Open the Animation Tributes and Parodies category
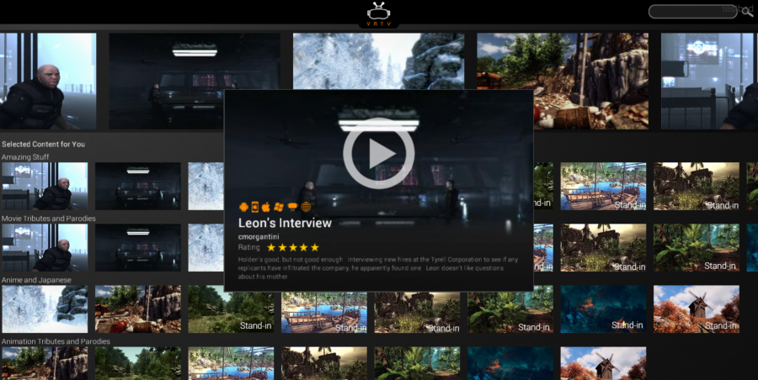The width and height of the screenshot is (758, 380). click(x=56, y=341)
